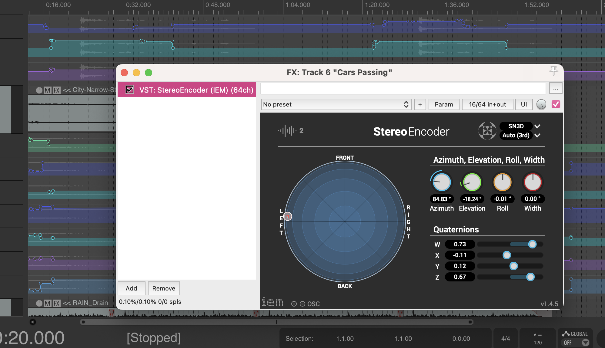This screenshot has height=348, width=605.
Task: Click the 4/4 time signature field
Action: (506, 339)
